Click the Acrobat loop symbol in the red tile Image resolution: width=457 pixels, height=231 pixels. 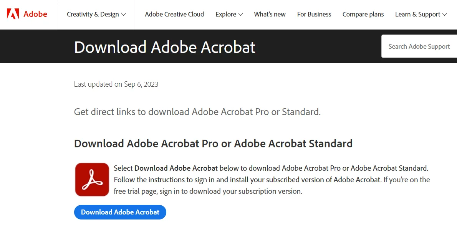tap(92, 180)
